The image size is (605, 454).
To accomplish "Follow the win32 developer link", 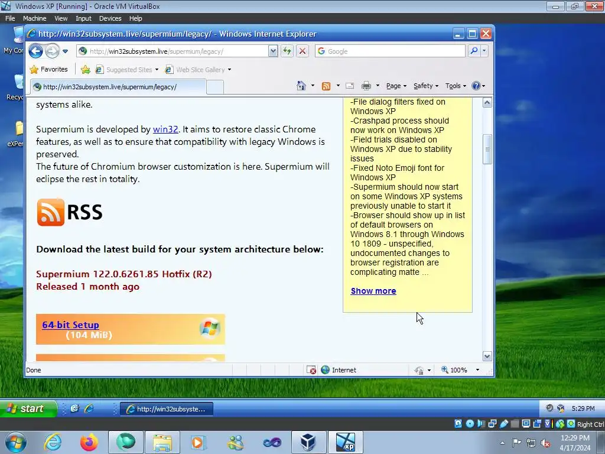I will point(165,129).
